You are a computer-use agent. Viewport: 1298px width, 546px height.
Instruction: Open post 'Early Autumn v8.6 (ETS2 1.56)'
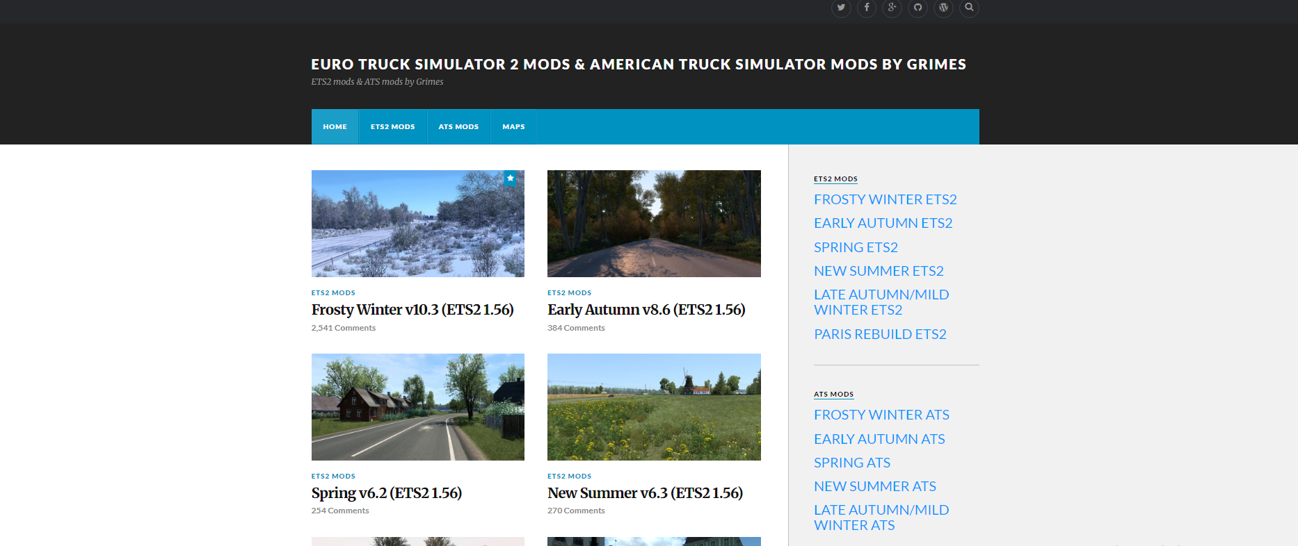pos(646,310)
